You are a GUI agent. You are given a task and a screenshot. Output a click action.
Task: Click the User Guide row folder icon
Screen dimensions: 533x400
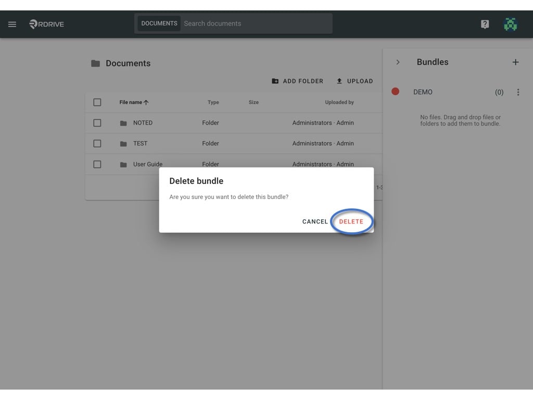[123, 165]
